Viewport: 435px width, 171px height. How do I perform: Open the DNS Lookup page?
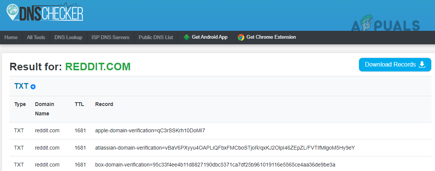point(68,38)
